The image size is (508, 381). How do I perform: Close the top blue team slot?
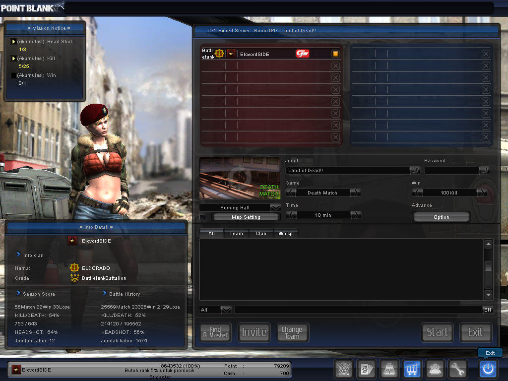[486, 54]
